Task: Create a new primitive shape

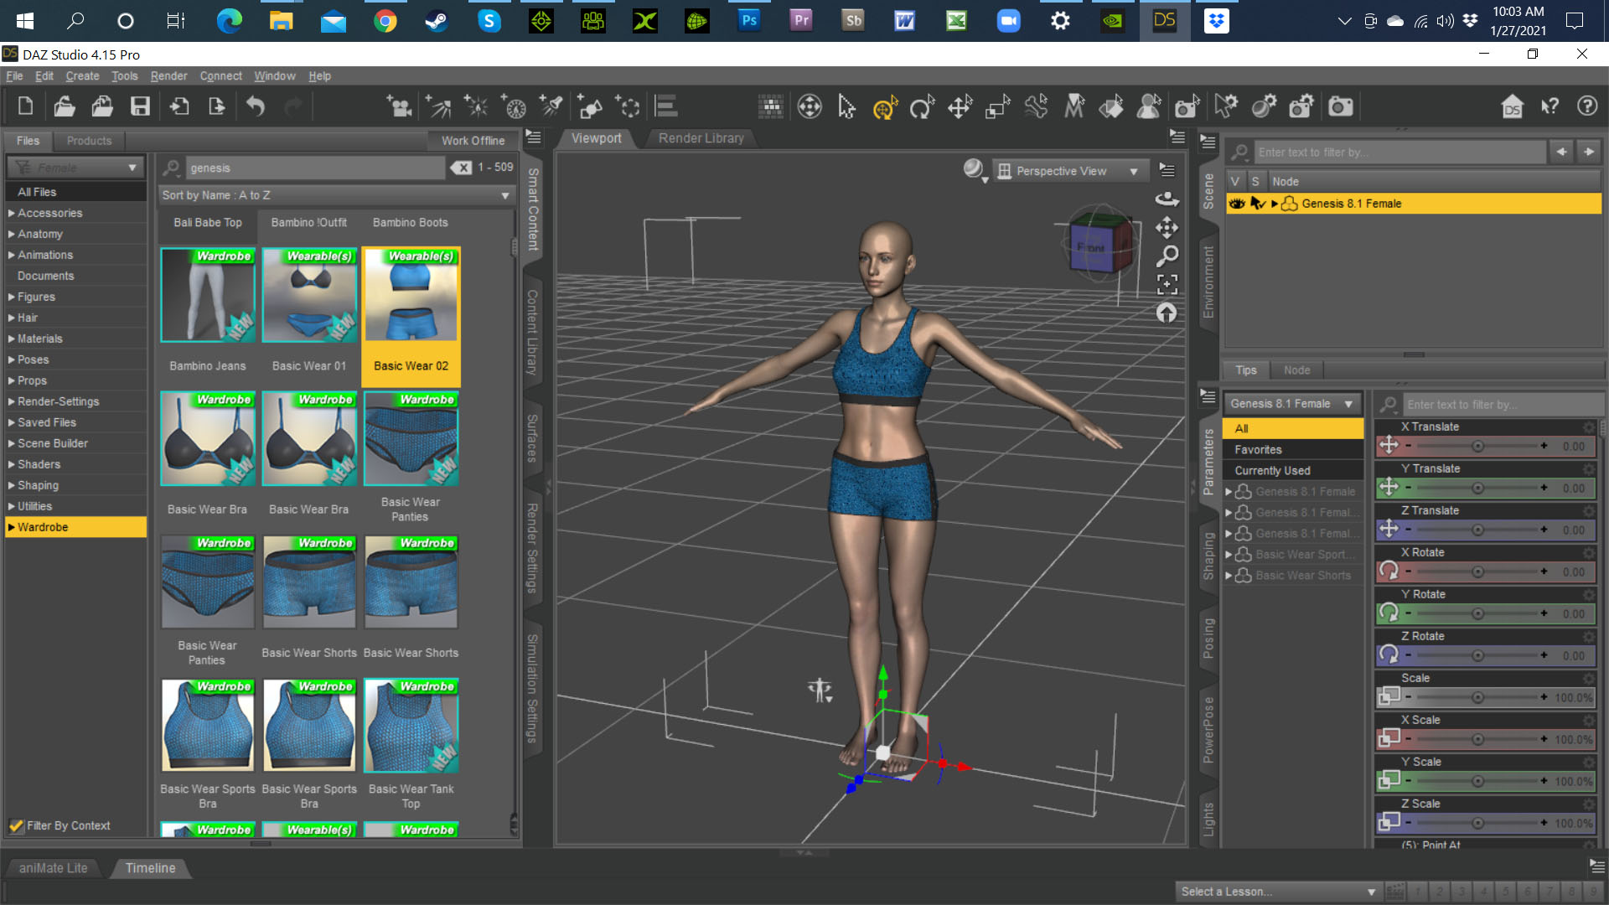Action: (x=589, y=106)
